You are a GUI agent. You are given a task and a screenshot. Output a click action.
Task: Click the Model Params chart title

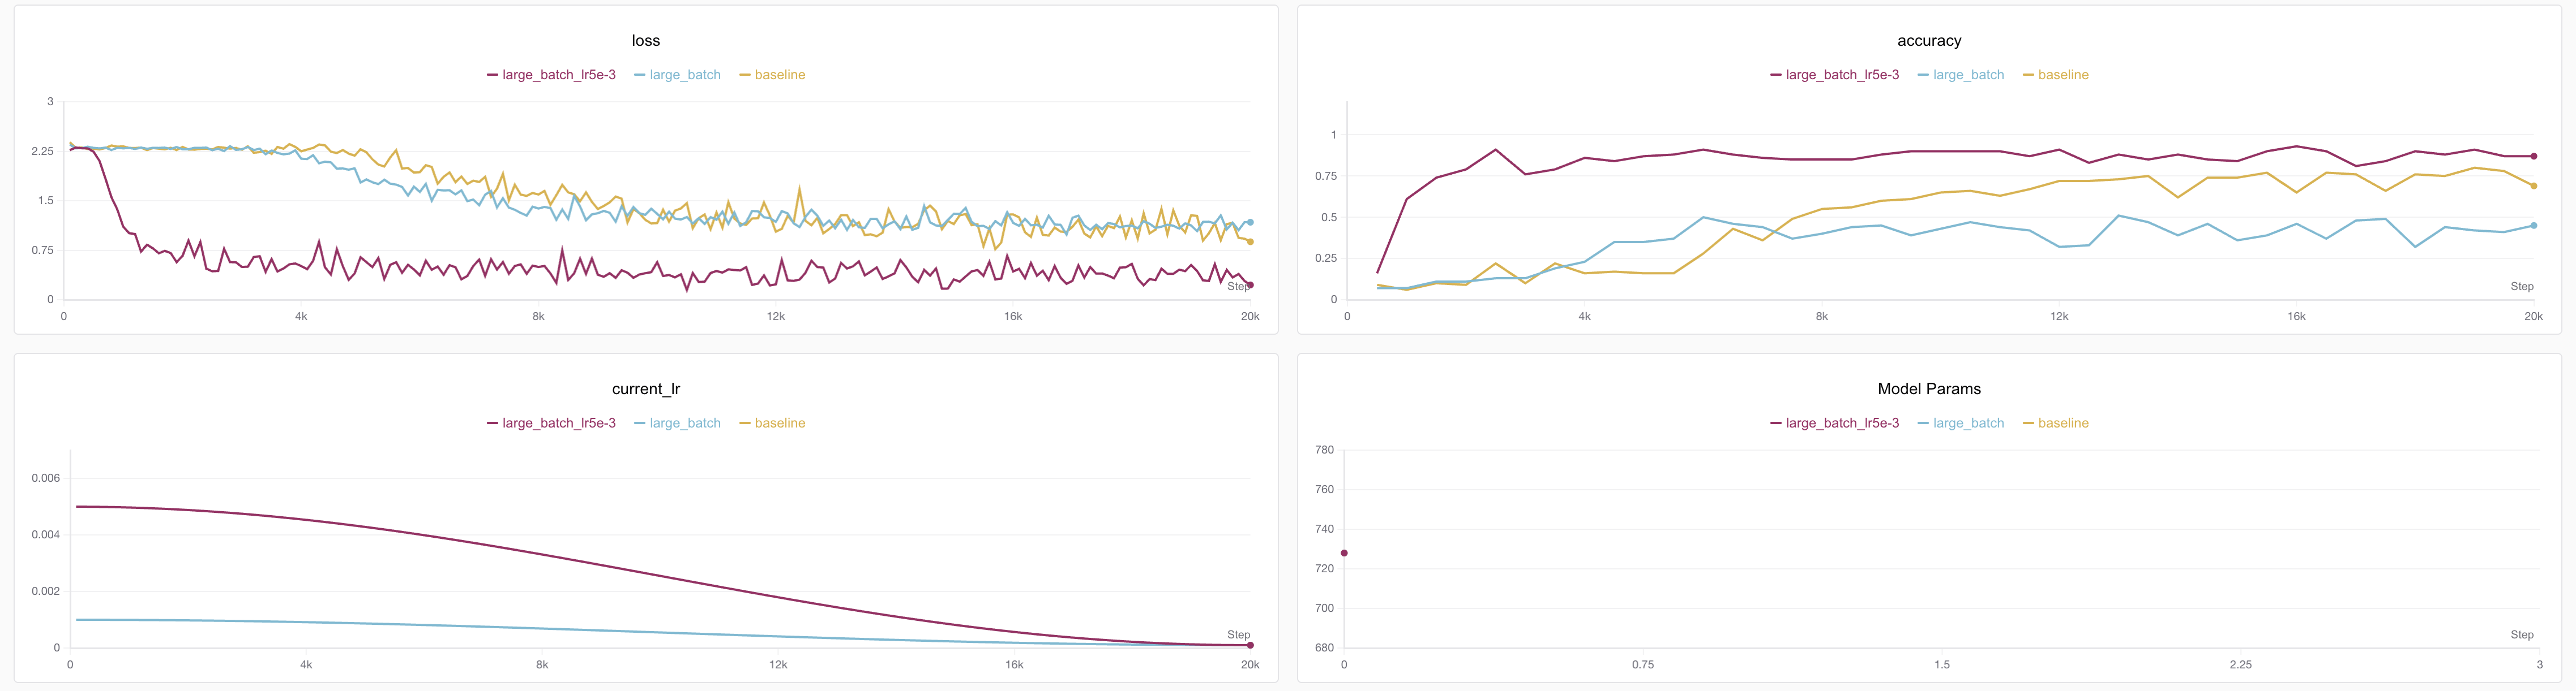click(x=1929, y=390)
